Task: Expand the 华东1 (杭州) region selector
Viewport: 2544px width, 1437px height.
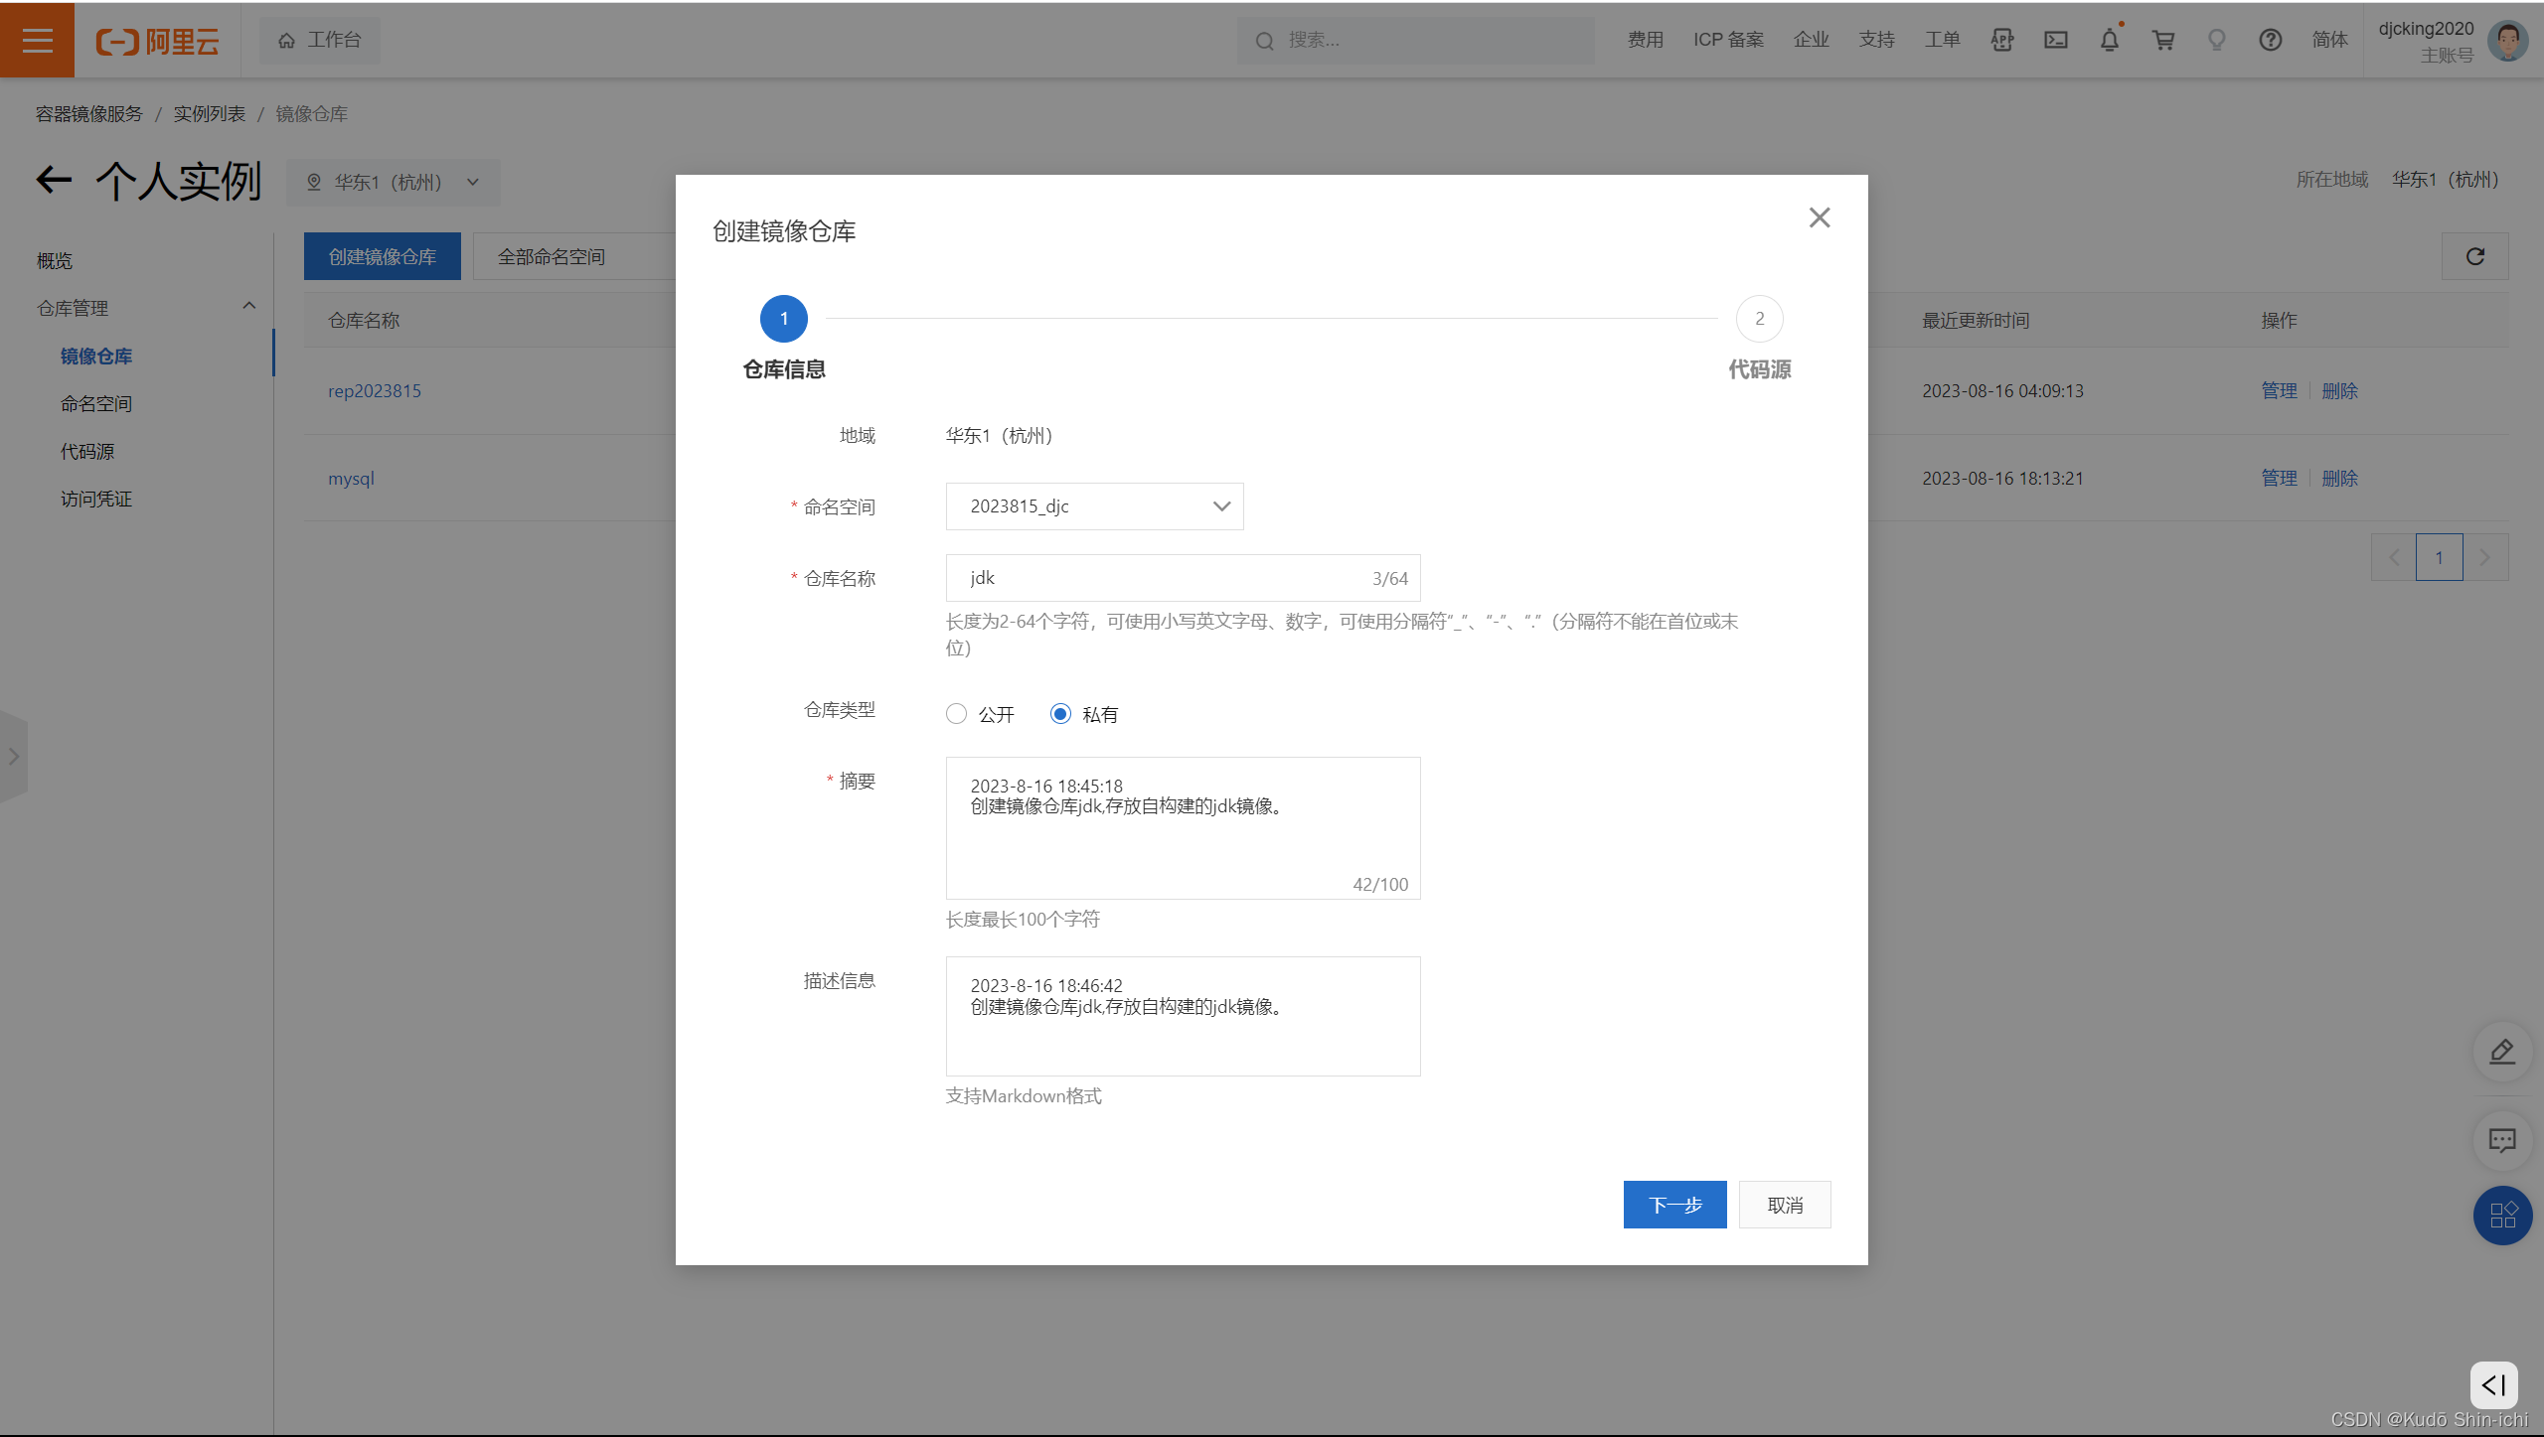Action: pyautogui.click(x=394, y=183)
